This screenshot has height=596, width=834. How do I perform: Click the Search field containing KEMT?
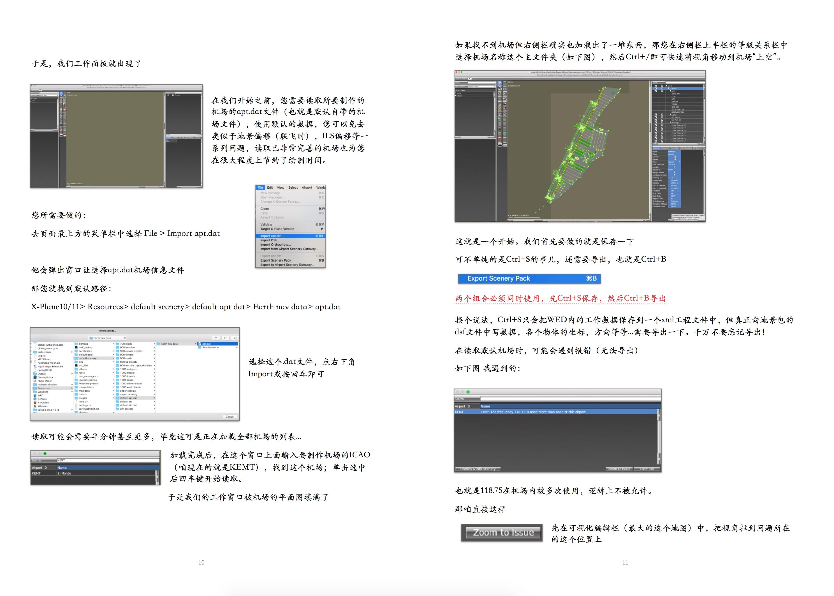coord(108,460)
